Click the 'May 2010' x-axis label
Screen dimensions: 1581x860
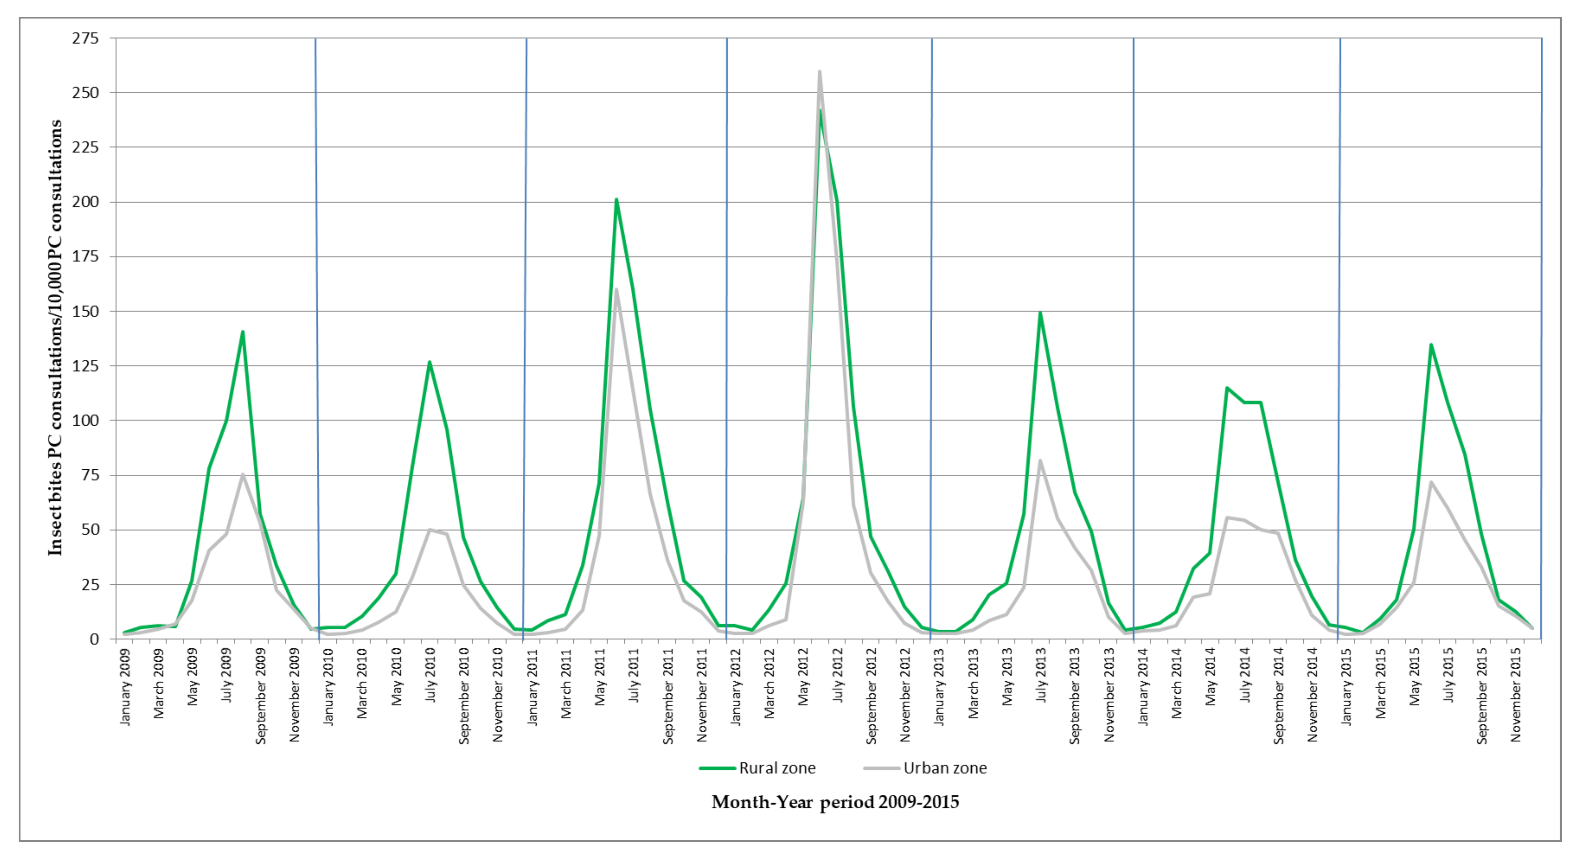(x=397, y=677)
